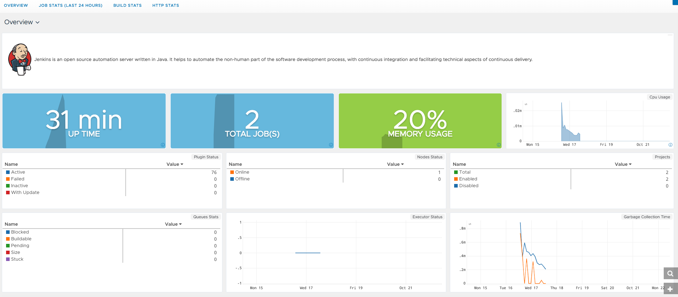Click the Garbage Collection Time label
Screen dimensions: 678x297
tap(647, 217)
